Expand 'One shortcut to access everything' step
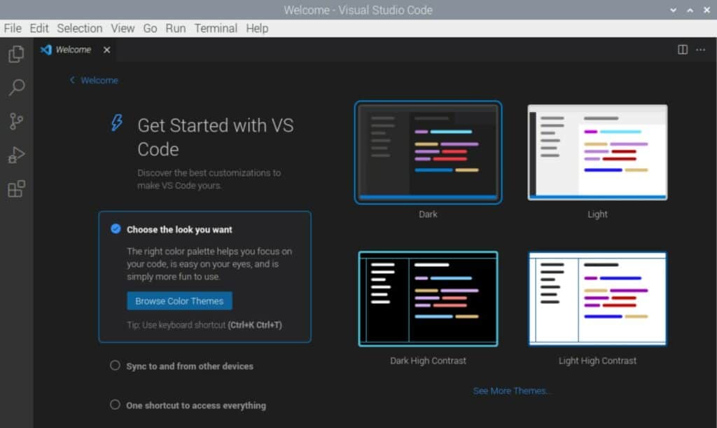The width and height of the screenshot is (717, 428). (x=196, y=406)
